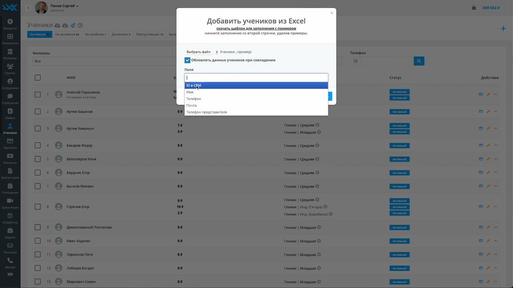Image resolution: width=513 pixels, height=288 pixels.
Task: Open the Группы section
Action: click(x=10, y=69)
